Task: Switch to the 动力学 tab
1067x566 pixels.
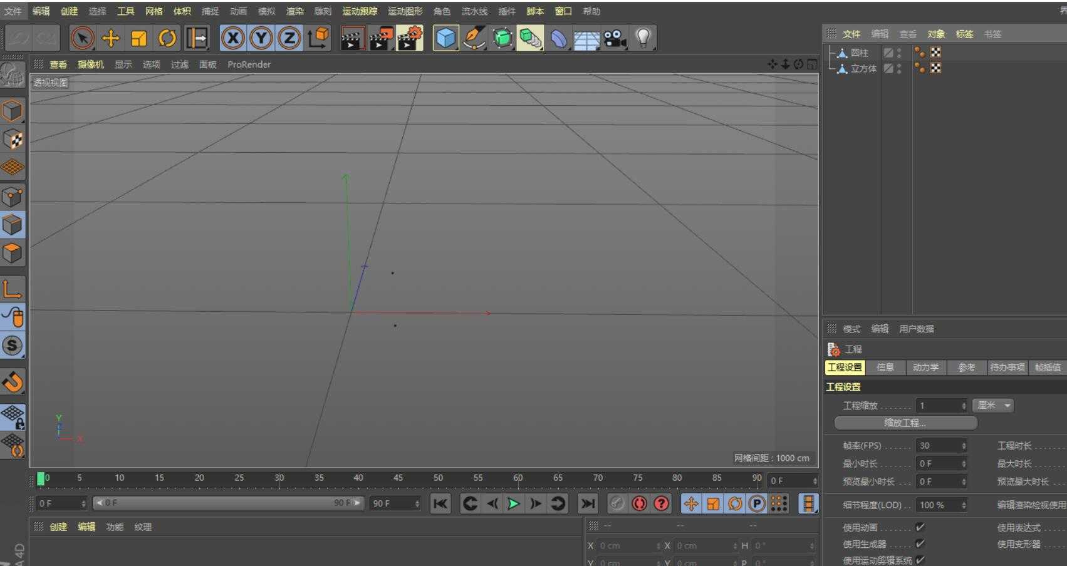Action: point(925,368)
